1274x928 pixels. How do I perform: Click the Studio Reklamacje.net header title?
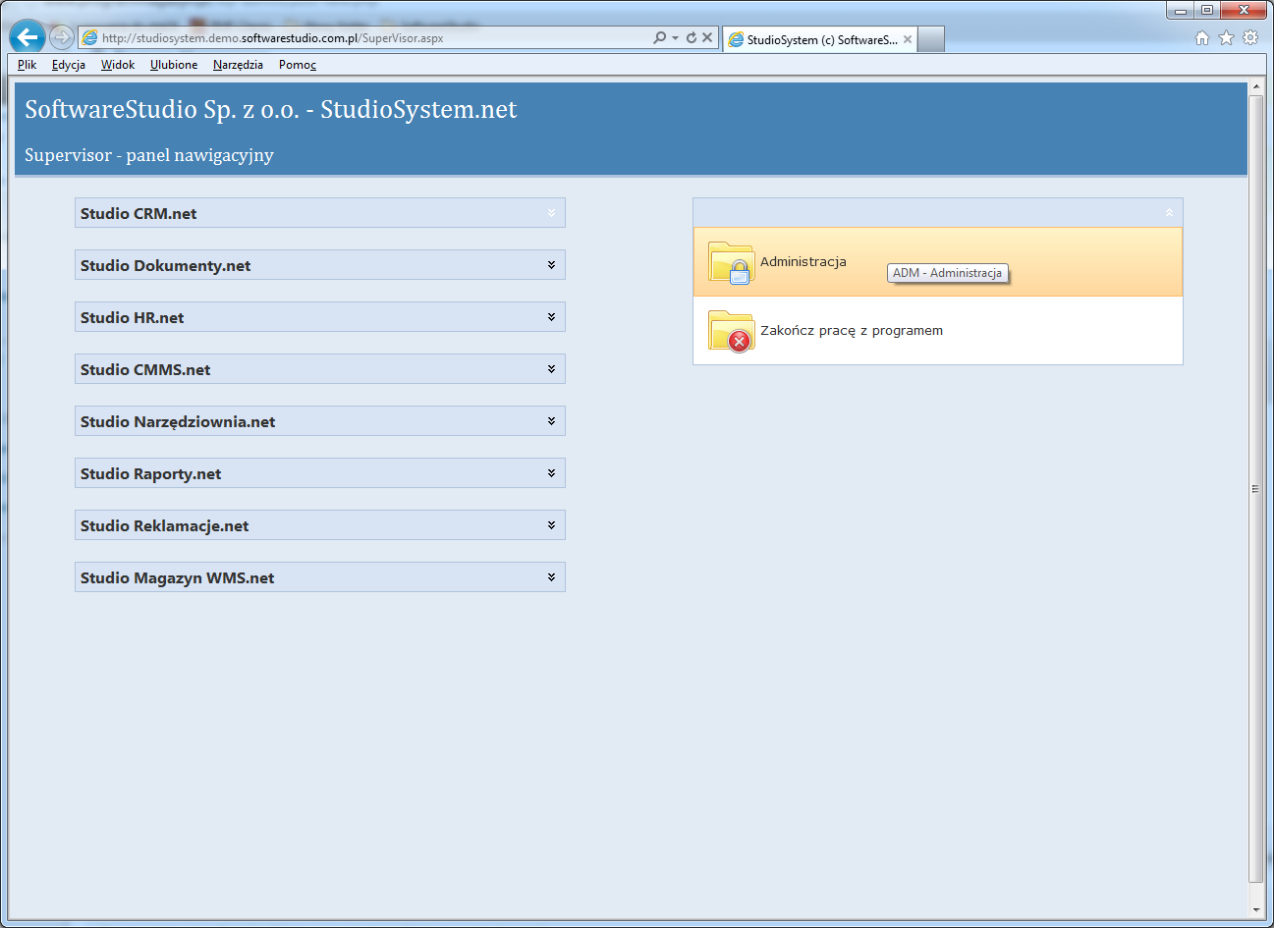[x=164, y=525]
